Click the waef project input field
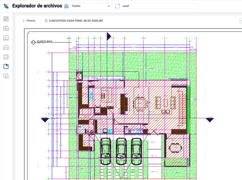Screen dimensions: 242x180 pyautogui.click(x=160, y=6)
